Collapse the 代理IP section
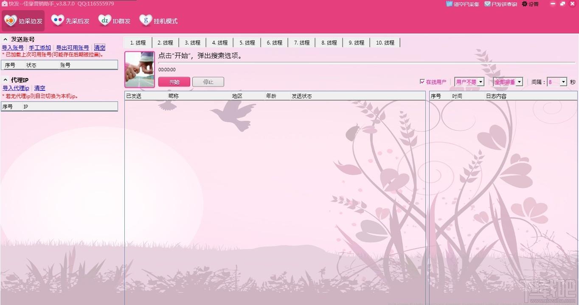Screen dimensions: 579x305 pyautogui.click(x=6, y=80)
